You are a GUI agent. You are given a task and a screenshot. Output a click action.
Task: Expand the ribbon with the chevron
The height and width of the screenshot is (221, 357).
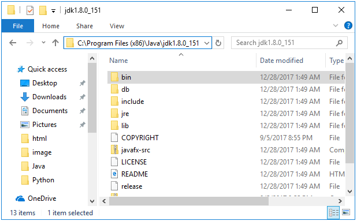(x=336, y=25)
